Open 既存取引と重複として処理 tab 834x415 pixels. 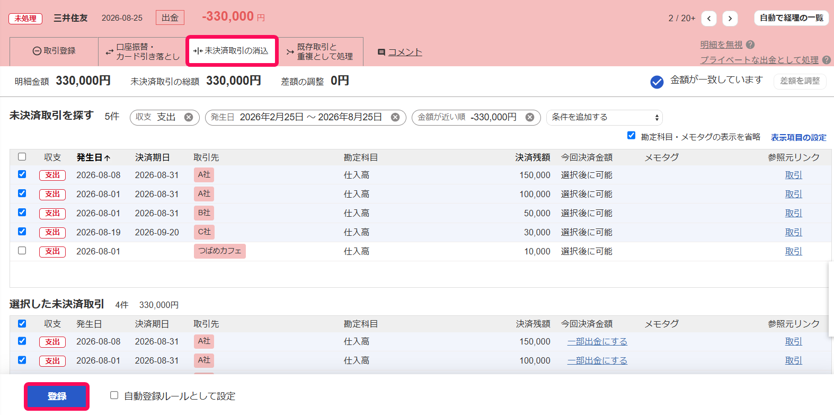[320, 51]
